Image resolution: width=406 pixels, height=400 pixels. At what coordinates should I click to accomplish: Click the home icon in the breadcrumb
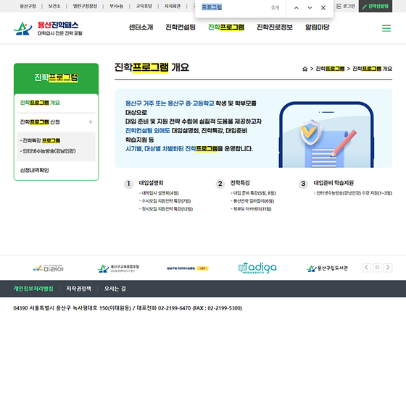point(304,69)
